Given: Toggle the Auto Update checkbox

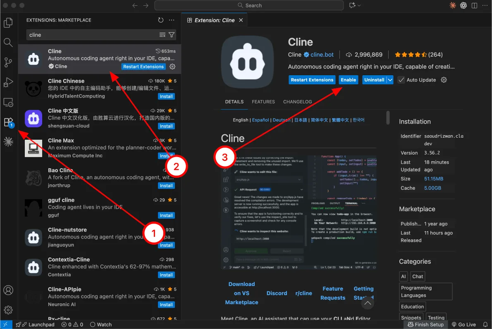Looking at the screenshot, I should click(x=401, y=80).
